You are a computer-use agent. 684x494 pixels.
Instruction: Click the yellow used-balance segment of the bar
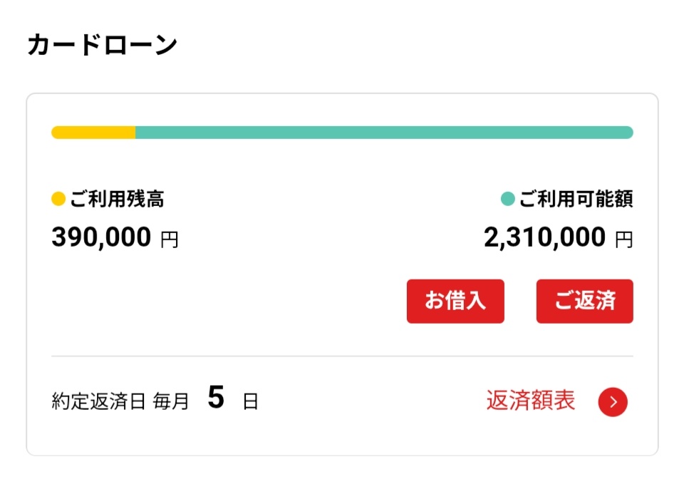click(93, 133)
